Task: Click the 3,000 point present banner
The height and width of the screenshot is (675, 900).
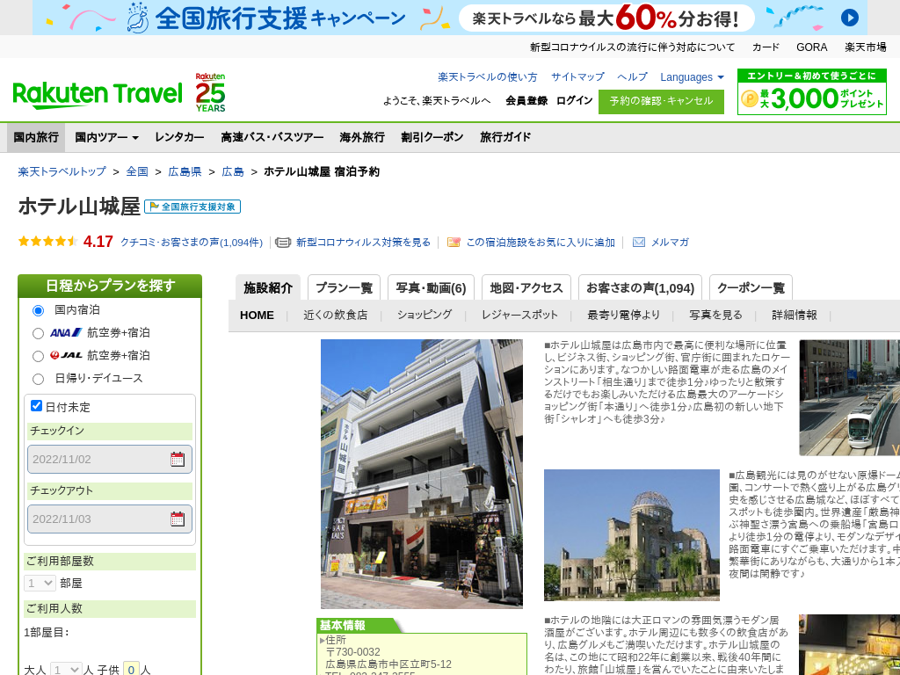Action: (x=811, y=91)
